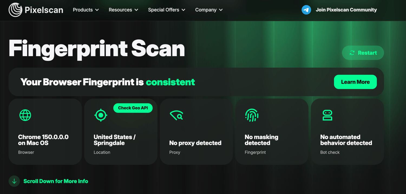The image size is (406, 194).
Task: Expand the Products chevron
Action: [x=97, y=10]
